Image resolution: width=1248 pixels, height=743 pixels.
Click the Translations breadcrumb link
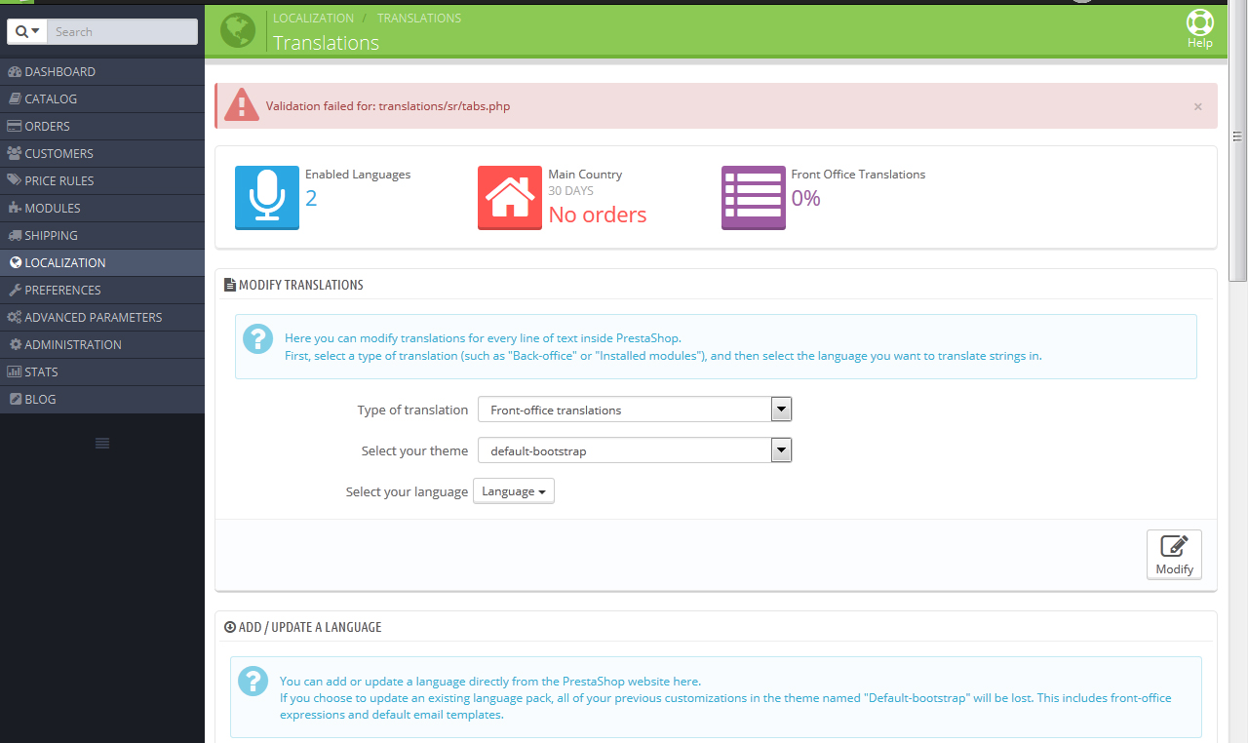click(x=419, y=18)
